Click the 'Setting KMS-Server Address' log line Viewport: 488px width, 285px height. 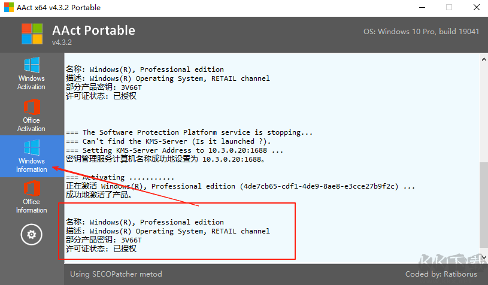coord(175,150)
